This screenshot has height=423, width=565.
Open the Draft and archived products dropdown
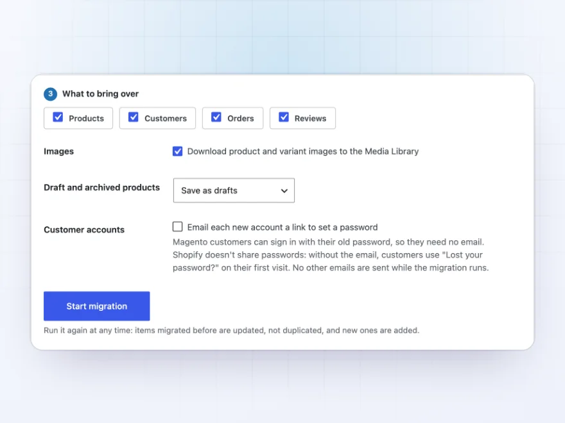pyautogui.click(x=234, y=190)
